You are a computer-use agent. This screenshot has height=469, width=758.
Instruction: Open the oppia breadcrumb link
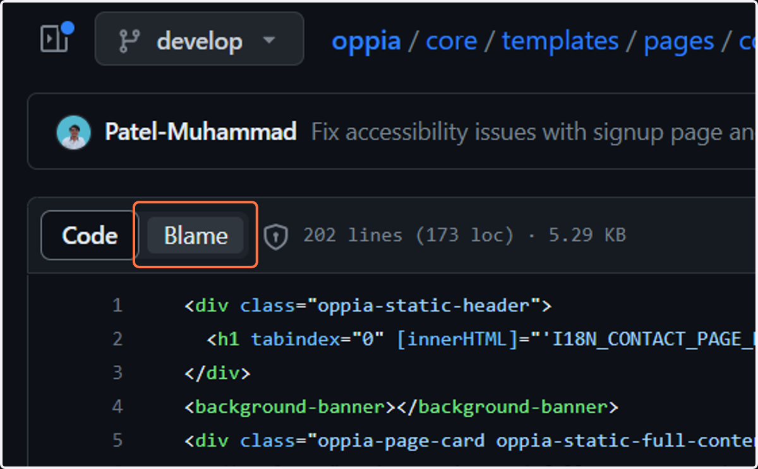tap(366, 42)
